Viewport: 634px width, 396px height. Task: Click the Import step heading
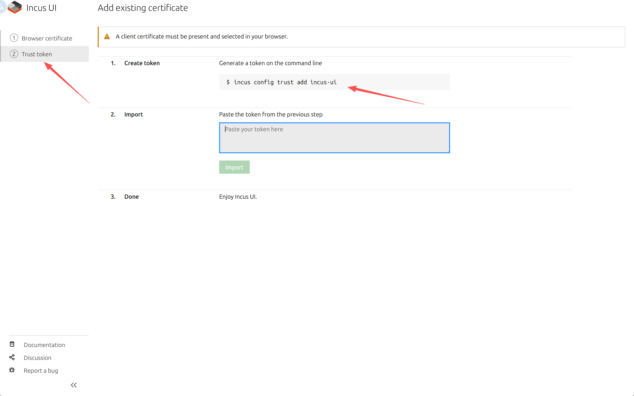coord(134,114)
